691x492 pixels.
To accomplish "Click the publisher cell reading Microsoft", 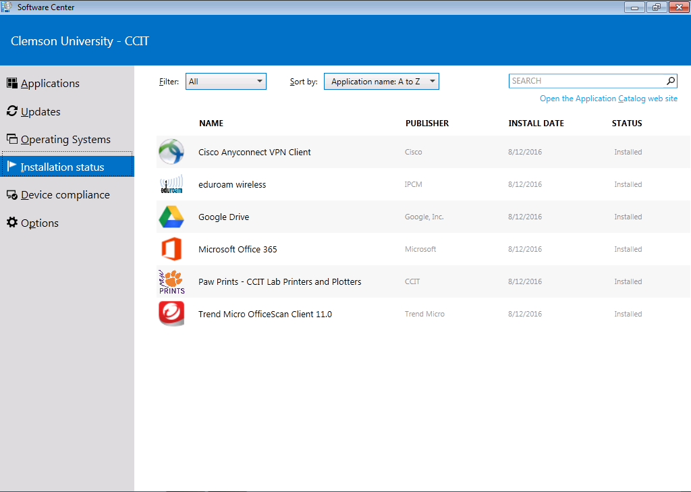I will (x=420, y=249).
